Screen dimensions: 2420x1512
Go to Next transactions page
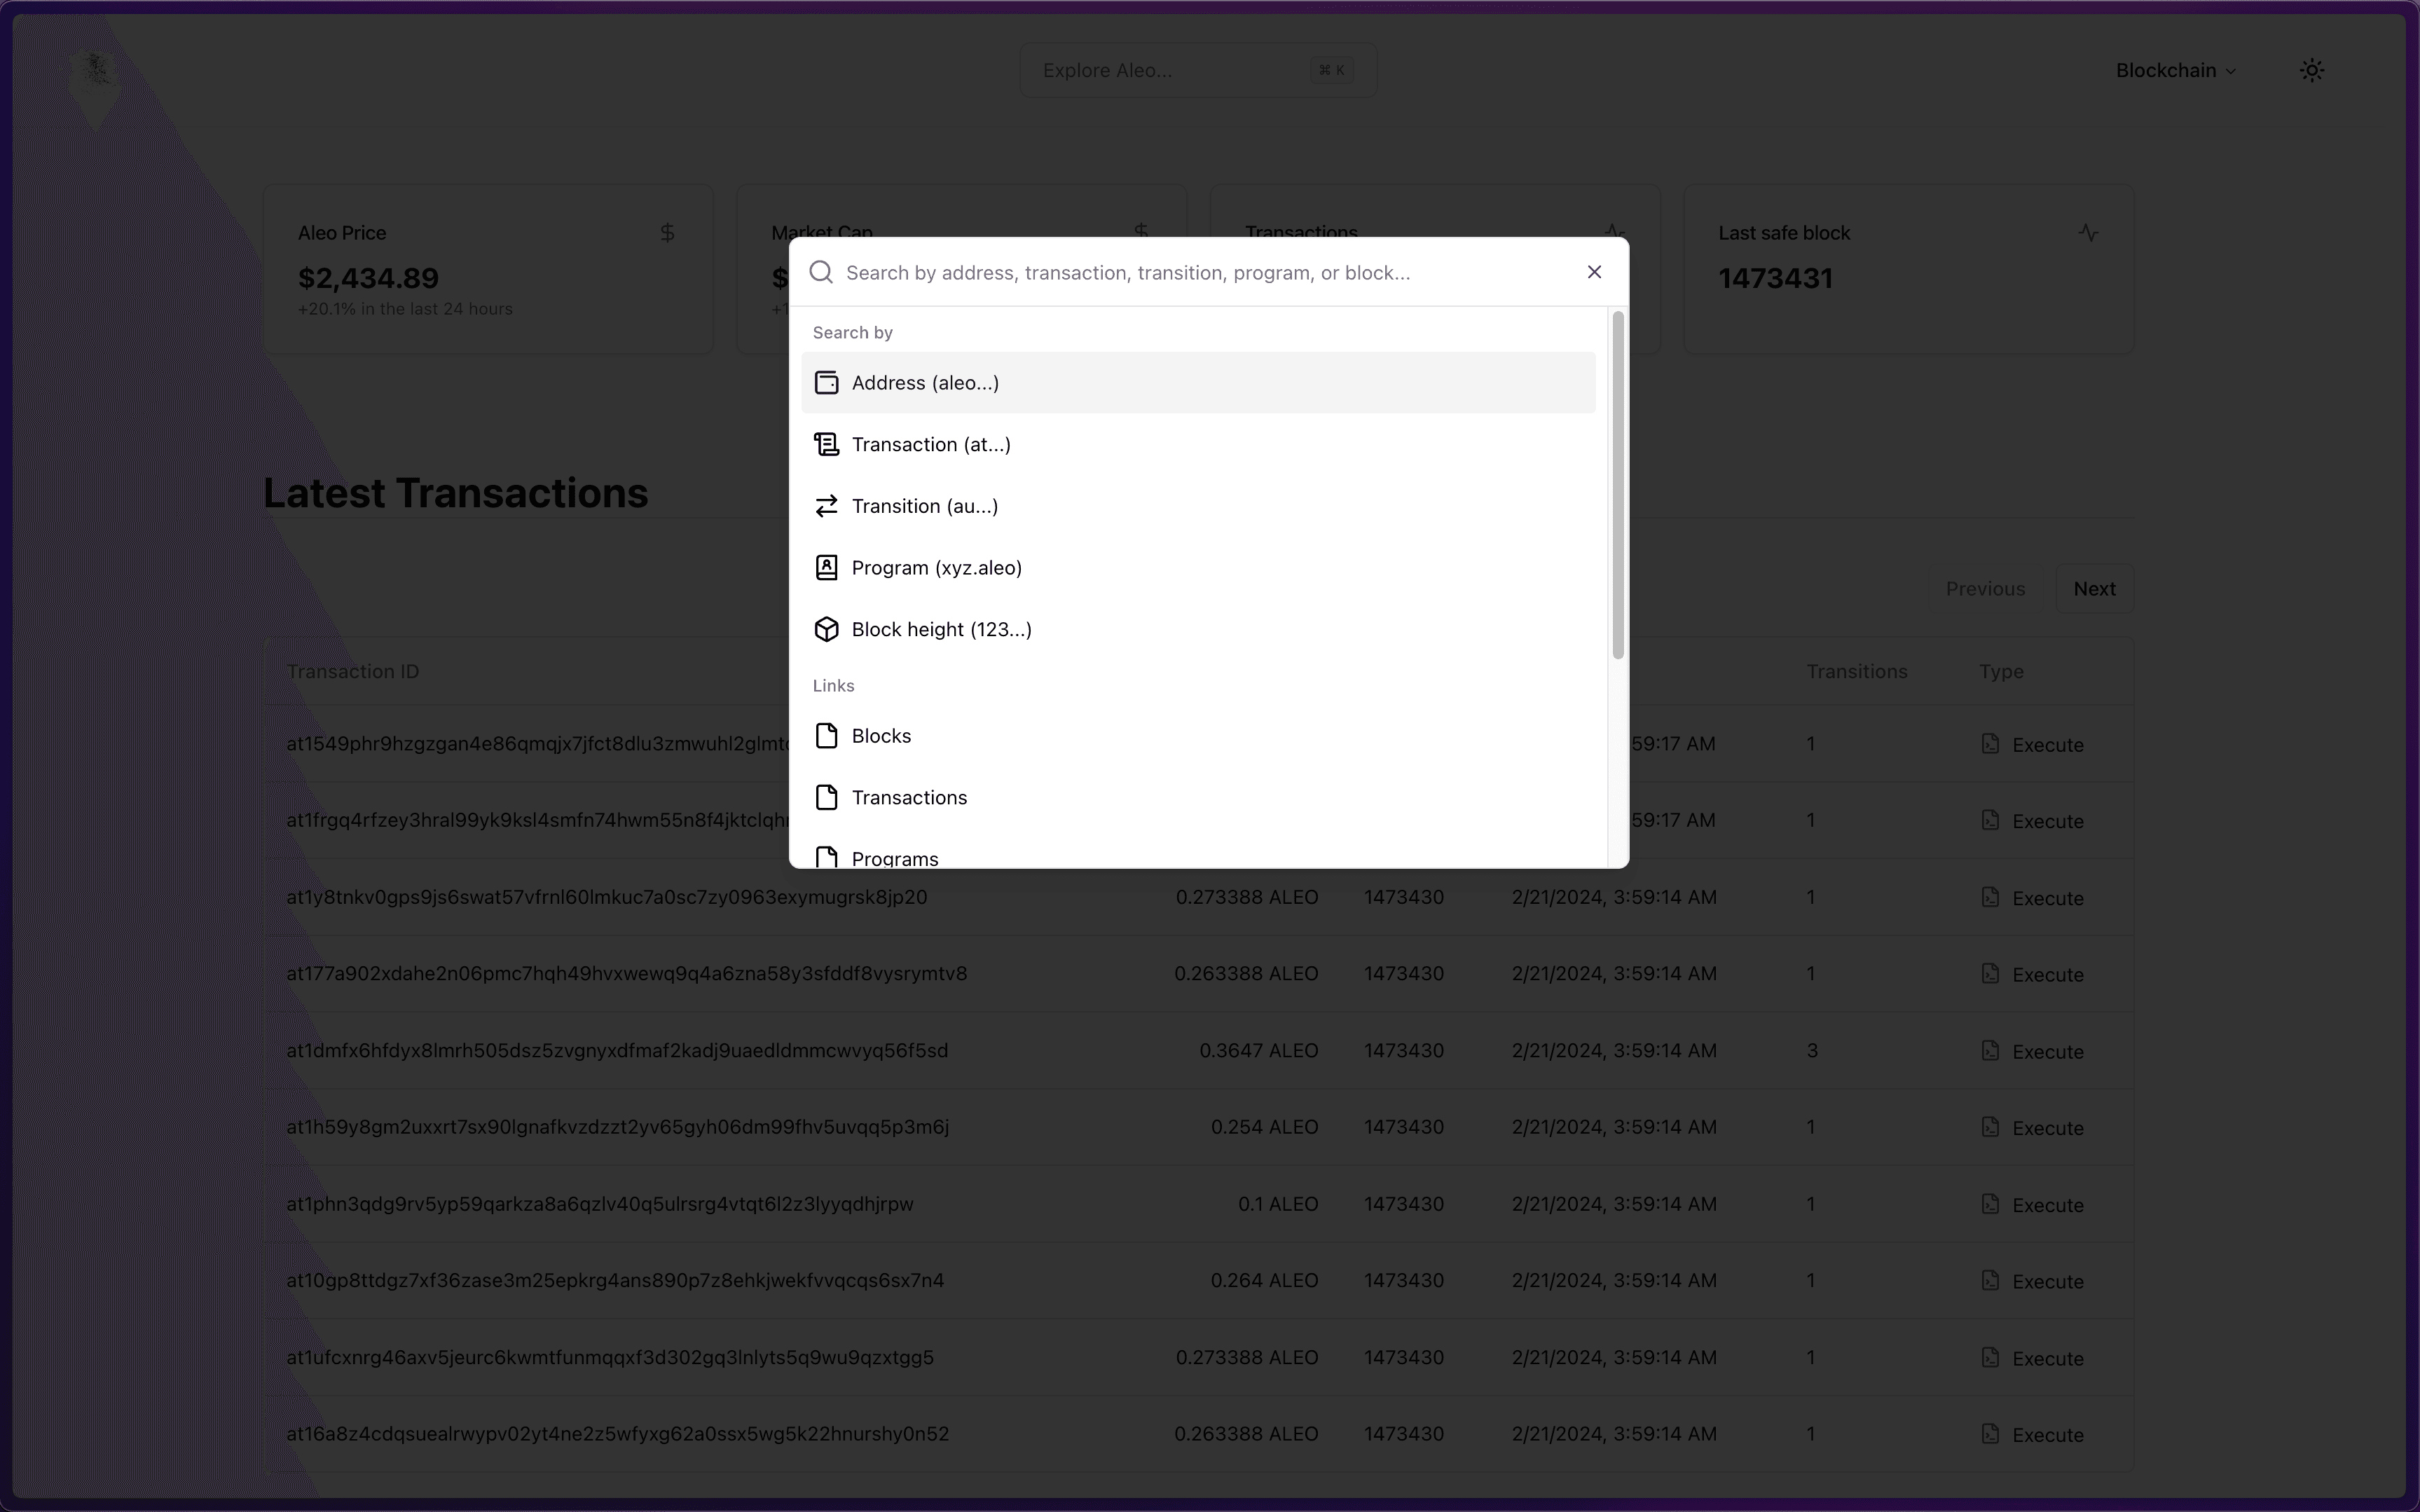pos(2094,589)
